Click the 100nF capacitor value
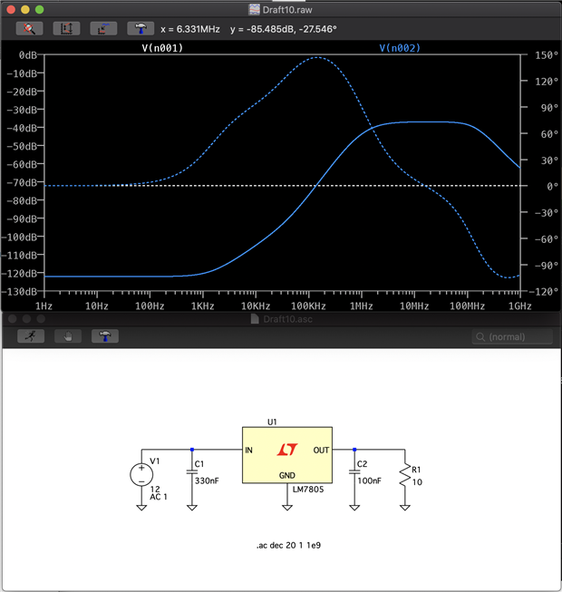The image size is (562, 592). (x=370, y=480)
